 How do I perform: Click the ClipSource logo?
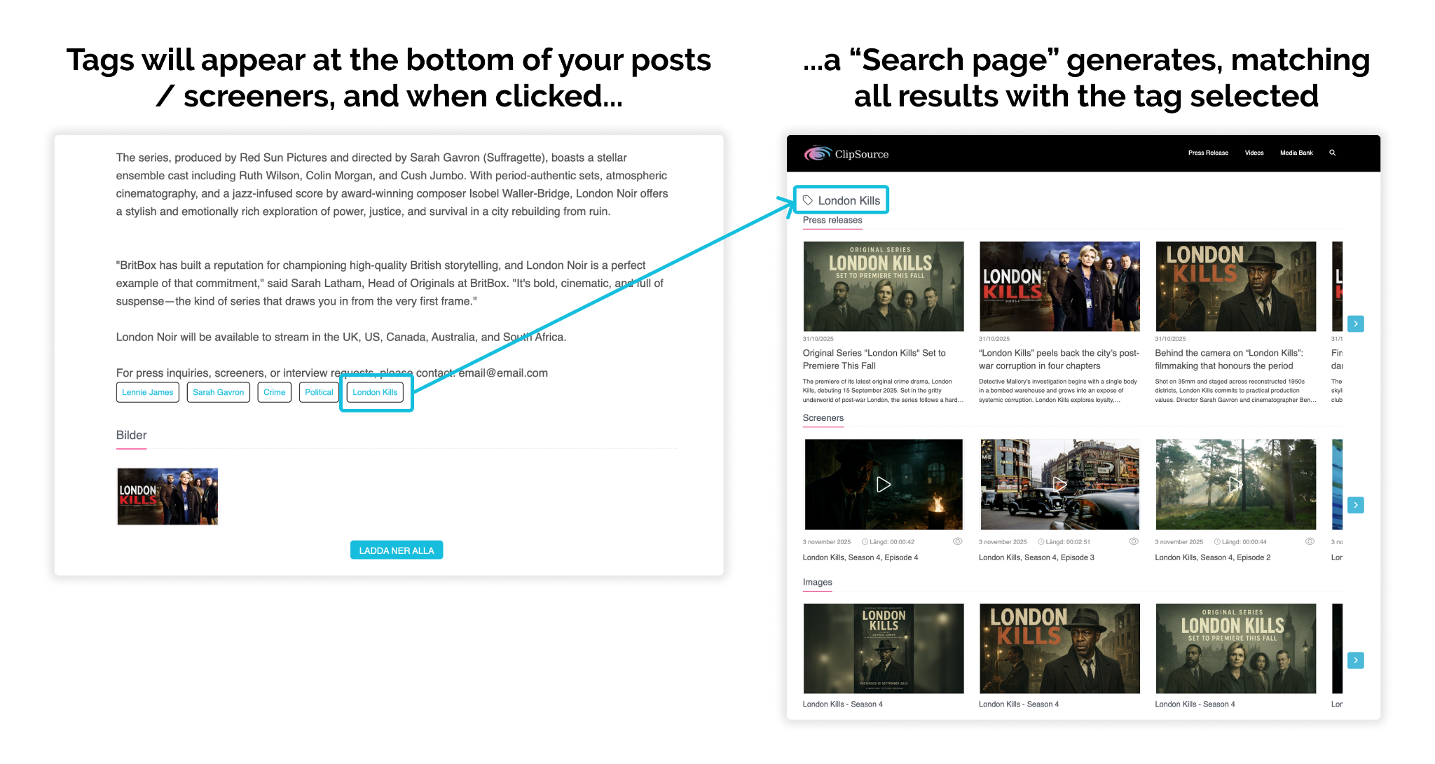click(846, 153)
